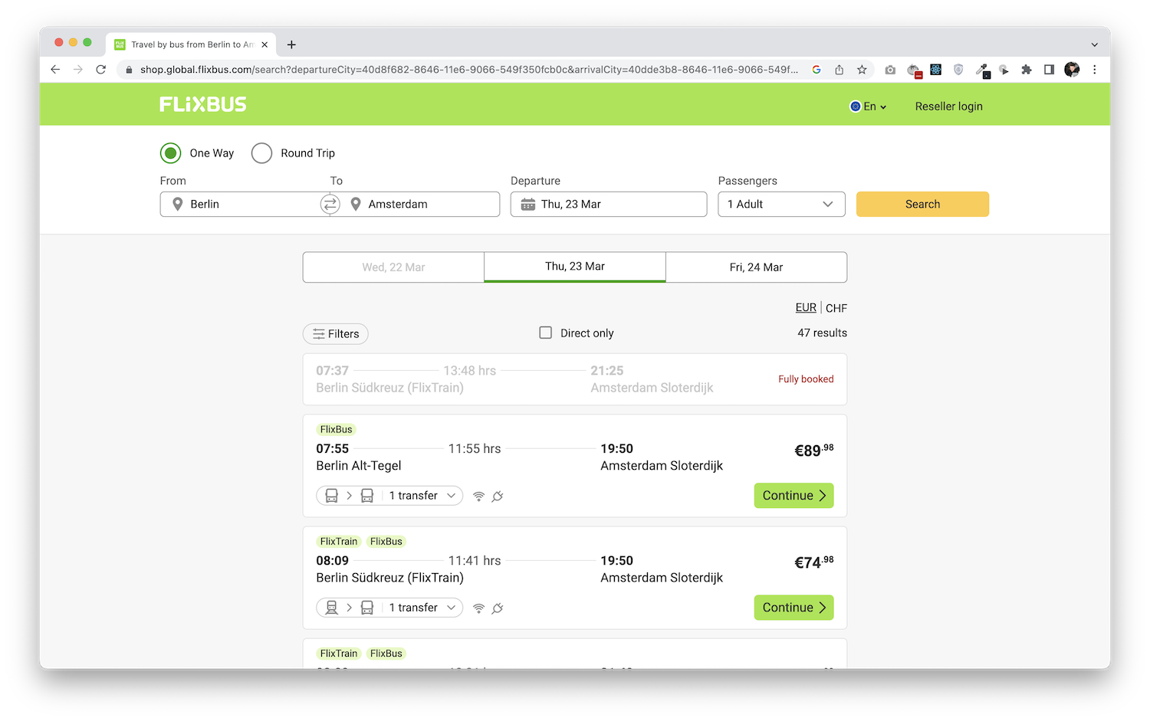Click the train icon on the 08:09 connection
Screen dimensions: 1150x721
pos(331,607)
